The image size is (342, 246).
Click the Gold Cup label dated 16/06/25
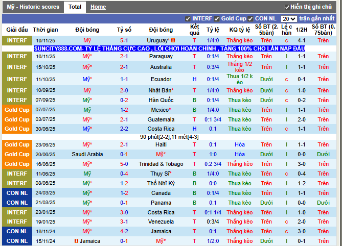click(x=17, y=164)
